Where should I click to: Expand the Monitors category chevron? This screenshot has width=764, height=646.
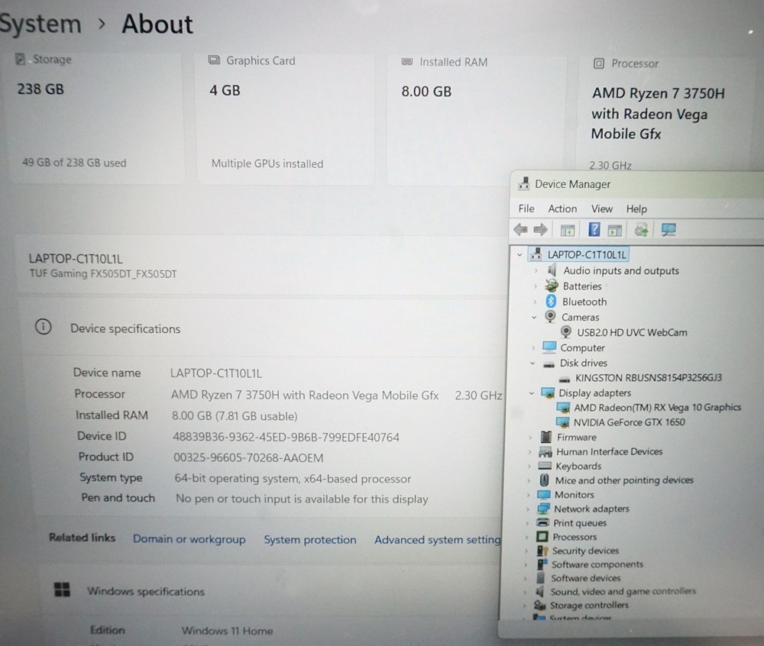pos(528,495)
